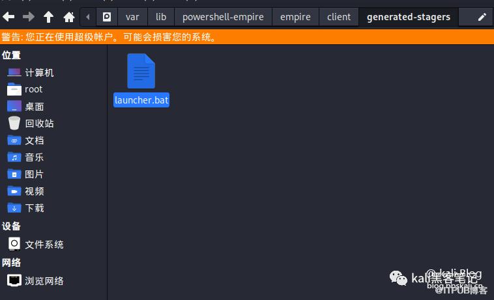Open 文件系统 under devices

44,244
